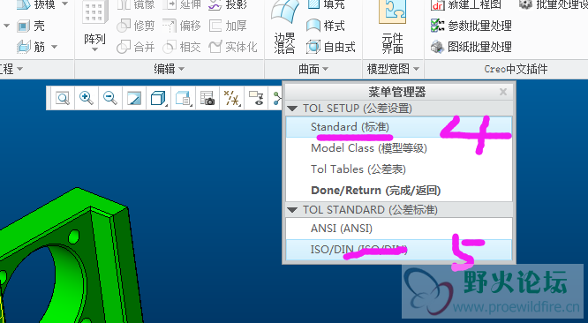Expand the 编辑 group dropdown

(x=170, y=69)
